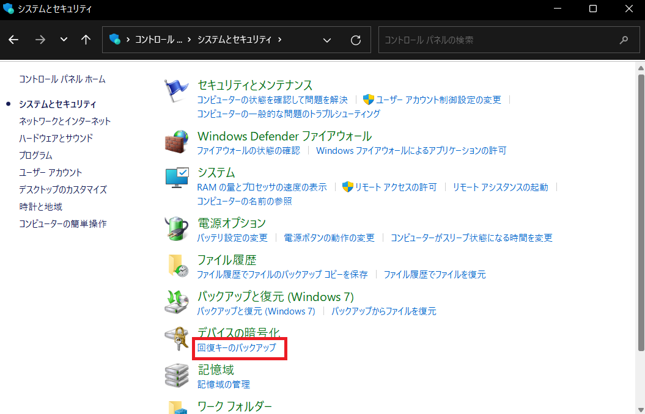
Task: Open 記憶域 heading
Action: (216, 369)
